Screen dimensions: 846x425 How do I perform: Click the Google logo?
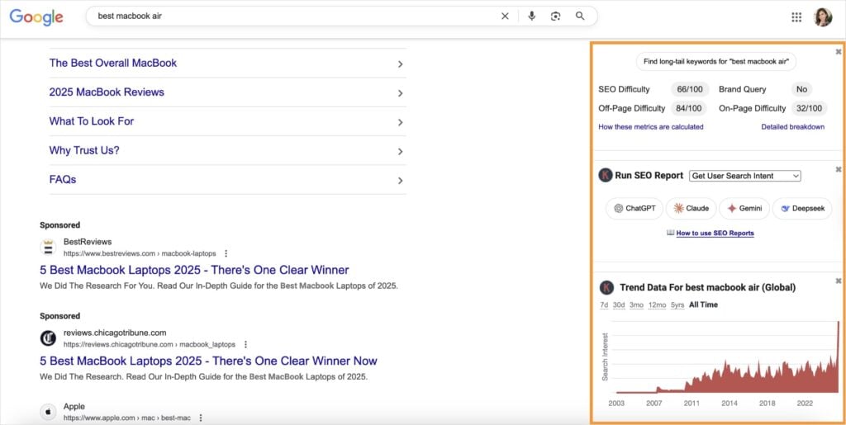click(x=36, y=17)
